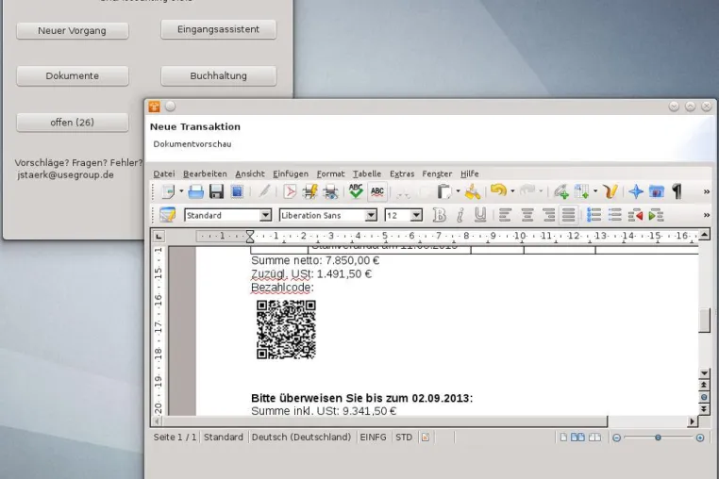
Task: Click EINFG insert mode in status bar
Action: (373, 438)
